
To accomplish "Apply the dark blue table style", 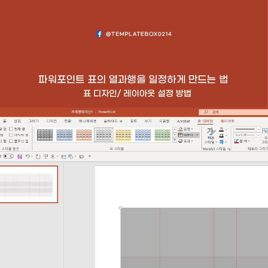I will [65, 135].
